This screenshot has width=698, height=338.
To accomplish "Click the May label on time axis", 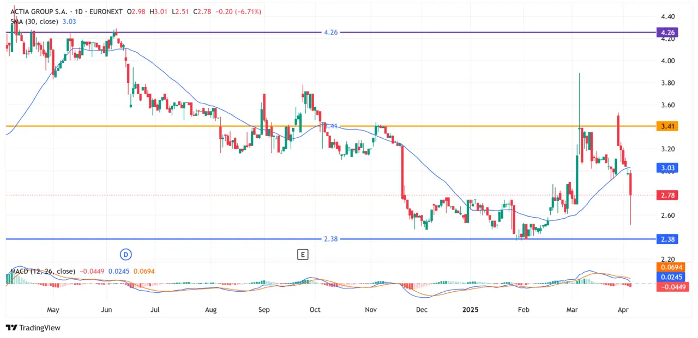I will pyautogui.click(x=53, y=310).
